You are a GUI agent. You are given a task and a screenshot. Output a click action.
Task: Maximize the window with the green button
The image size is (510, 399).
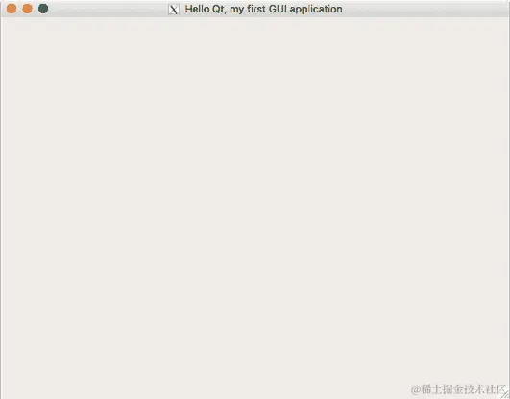(43, 9)
